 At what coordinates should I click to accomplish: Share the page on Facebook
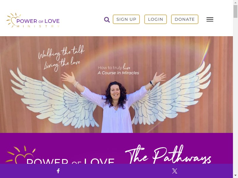point(58,171)
